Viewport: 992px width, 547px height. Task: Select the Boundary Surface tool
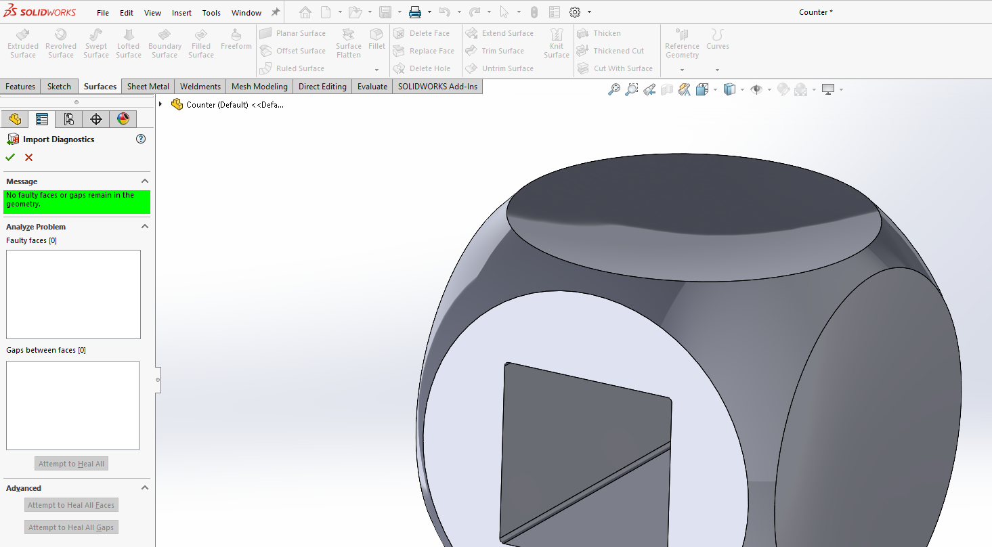tap(165, 42)
